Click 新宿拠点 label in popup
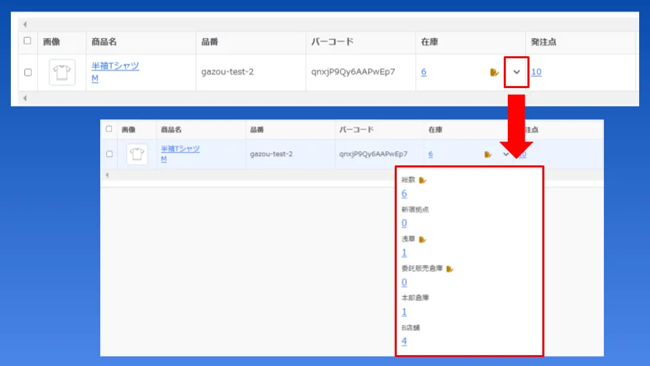The height and width of the screenshot is (366, 650). (415, 209)
